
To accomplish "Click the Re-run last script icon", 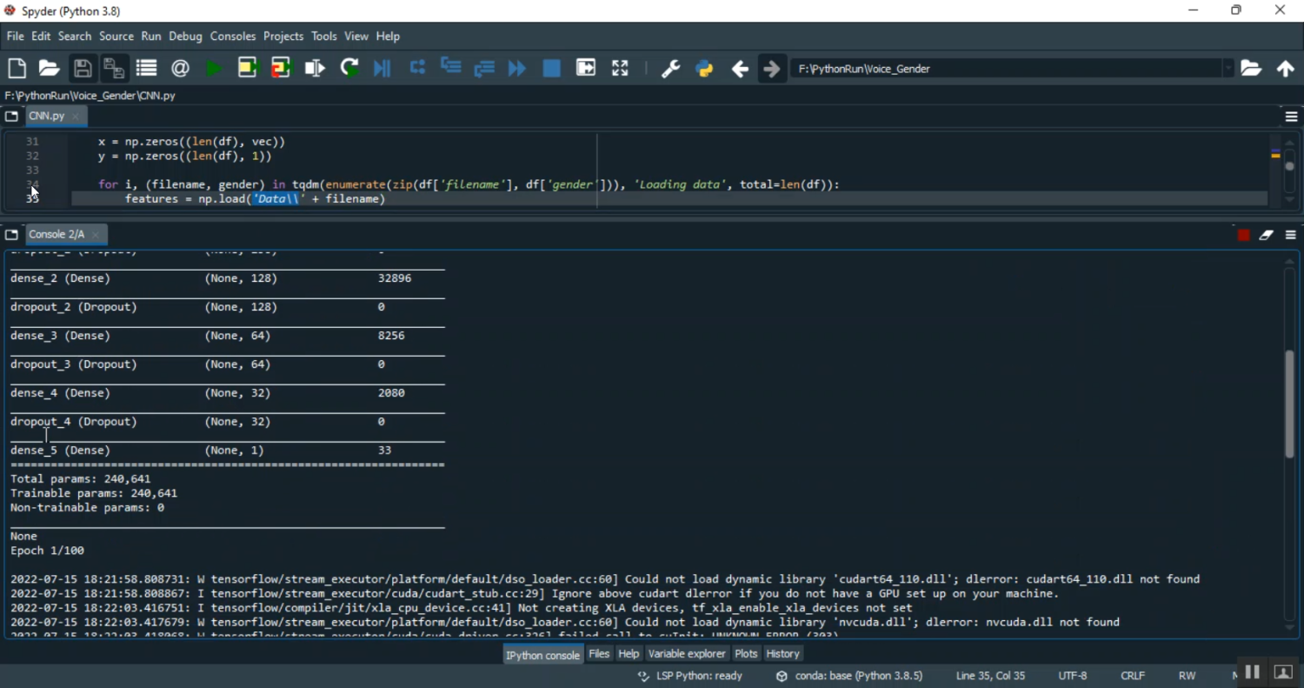I will pos(349,69).
